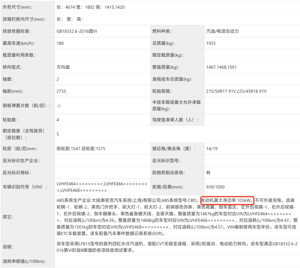Click the 反光标识生产企业 label

point(21,161)
